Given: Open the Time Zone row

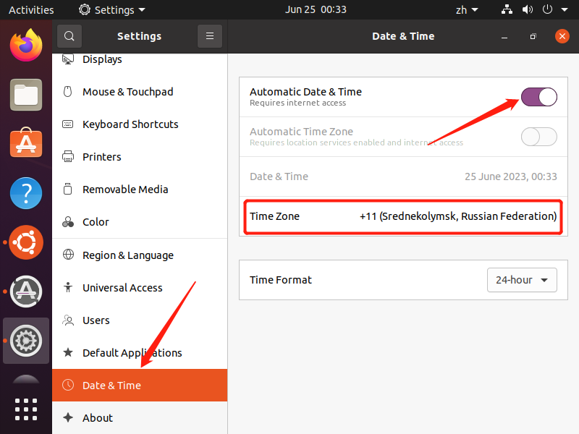Looking at the screenshot, I should (402, 216).
